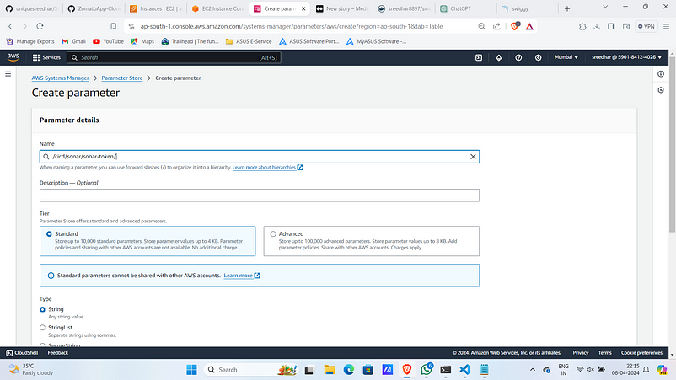676x380 pixels.
Task: Select the String type radio button
Action: (42, 309)
